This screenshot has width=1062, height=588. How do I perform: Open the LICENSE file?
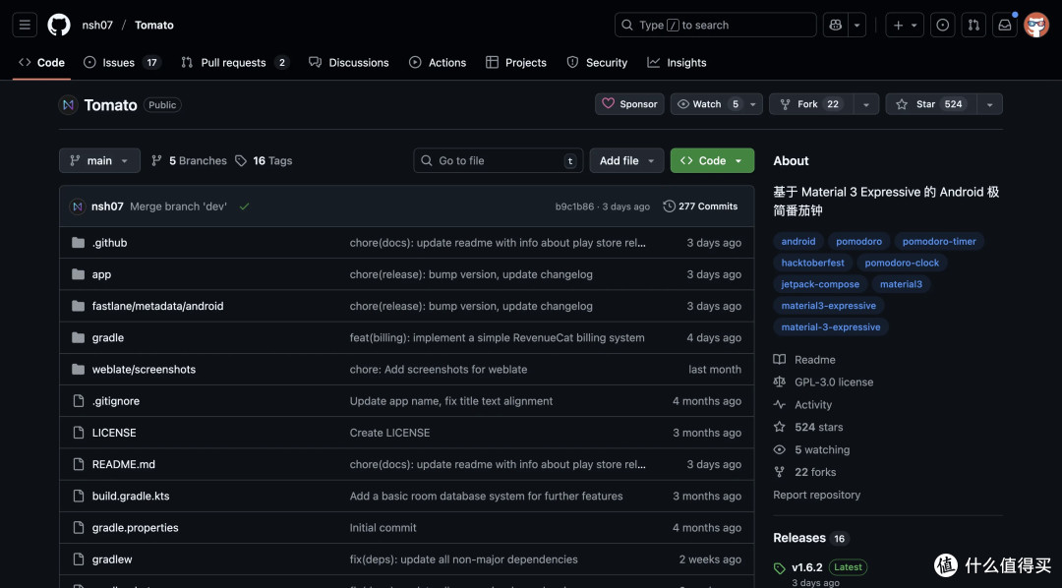click(x=114, y=433)
